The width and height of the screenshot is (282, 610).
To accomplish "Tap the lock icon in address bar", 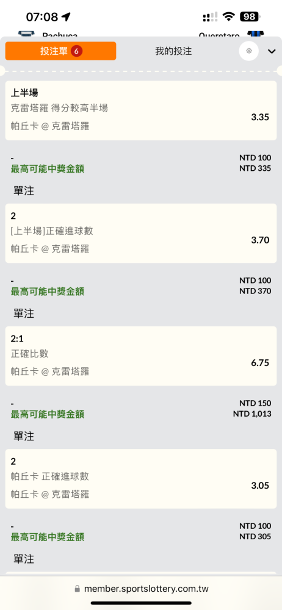I will (x=78, y=589).
